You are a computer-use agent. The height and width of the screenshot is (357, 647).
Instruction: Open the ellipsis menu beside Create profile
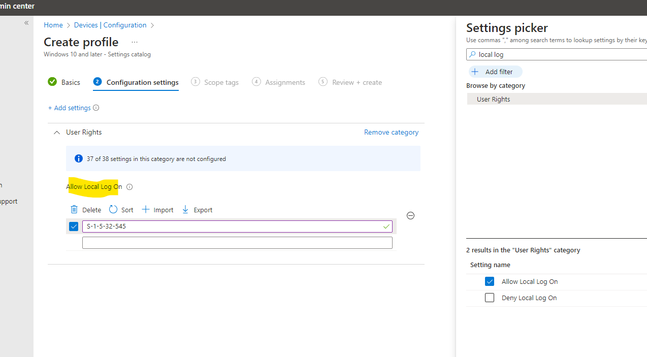click(x=135, y=42)
